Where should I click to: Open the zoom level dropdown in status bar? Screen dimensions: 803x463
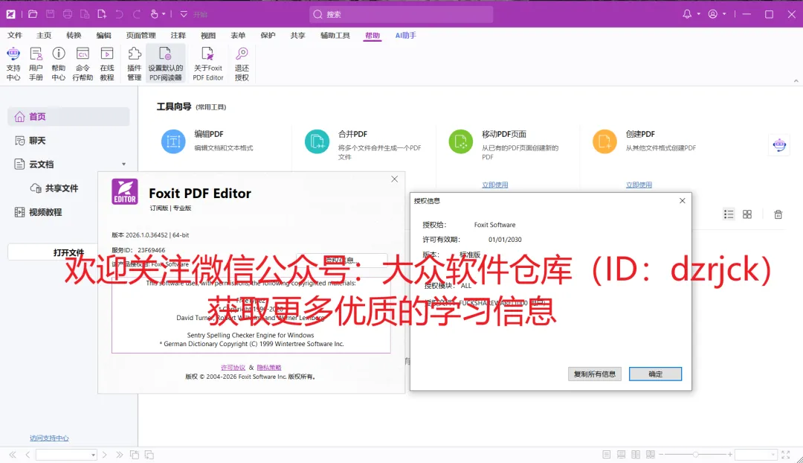pyautogui.click(x=773, y=455)
